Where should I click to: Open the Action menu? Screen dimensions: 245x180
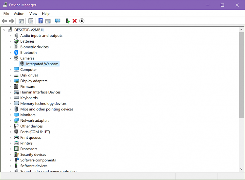pyautogui.click(x=19, y=13)
